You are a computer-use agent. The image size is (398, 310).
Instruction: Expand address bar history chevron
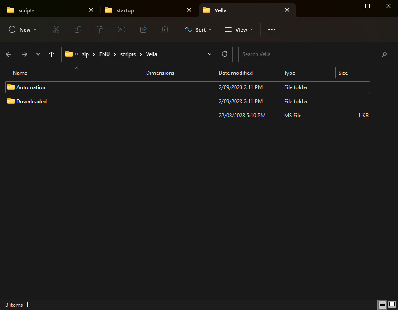210,54
